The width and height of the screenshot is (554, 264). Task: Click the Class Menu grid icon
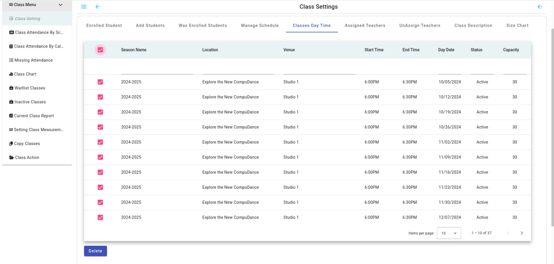11,4
